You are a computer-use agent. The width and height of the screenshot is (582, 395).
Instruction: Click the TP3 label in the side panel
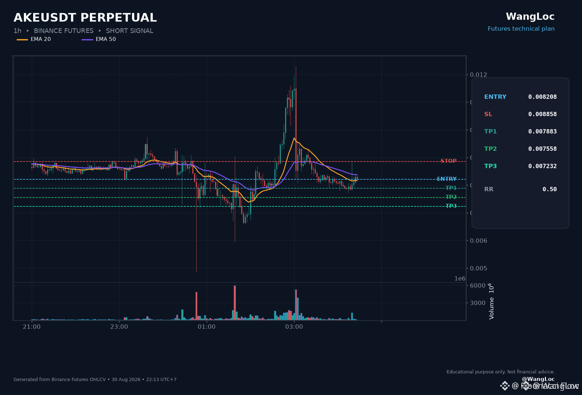(x=490, y=166)
